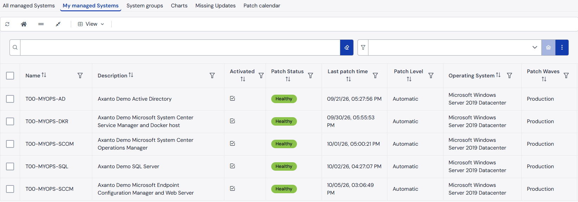Open the Missing Updates tab

(216, 6)
